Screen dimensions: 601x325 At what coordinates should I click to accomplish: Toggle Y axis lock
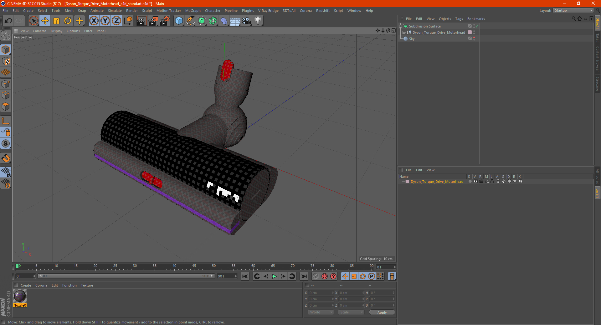click(105, 21)
